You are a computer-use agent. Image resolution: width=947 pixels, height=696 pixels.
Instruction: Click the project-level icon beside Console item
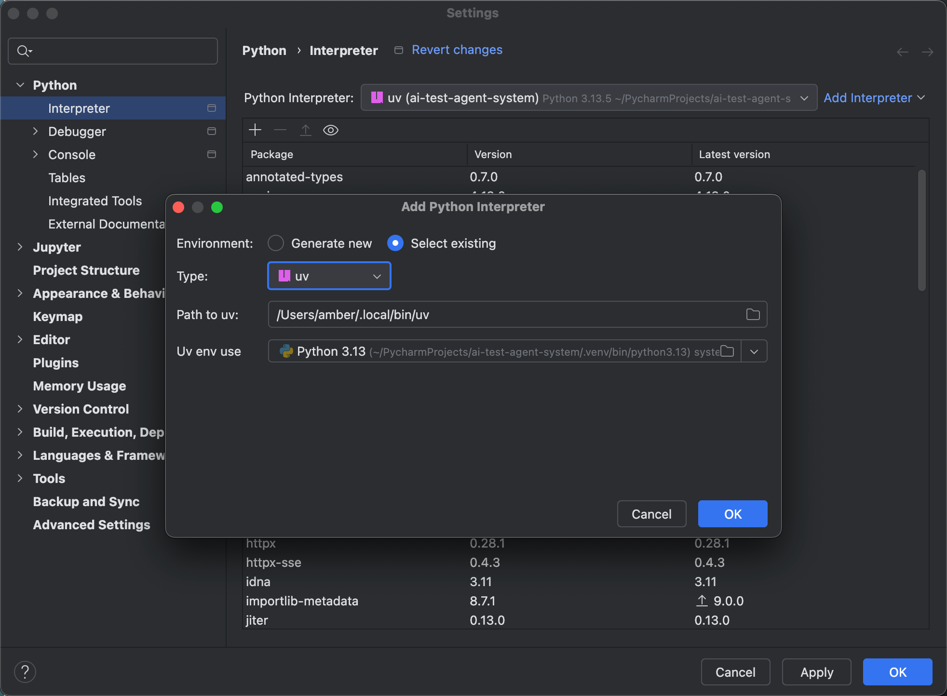click(x=211, y=154)
